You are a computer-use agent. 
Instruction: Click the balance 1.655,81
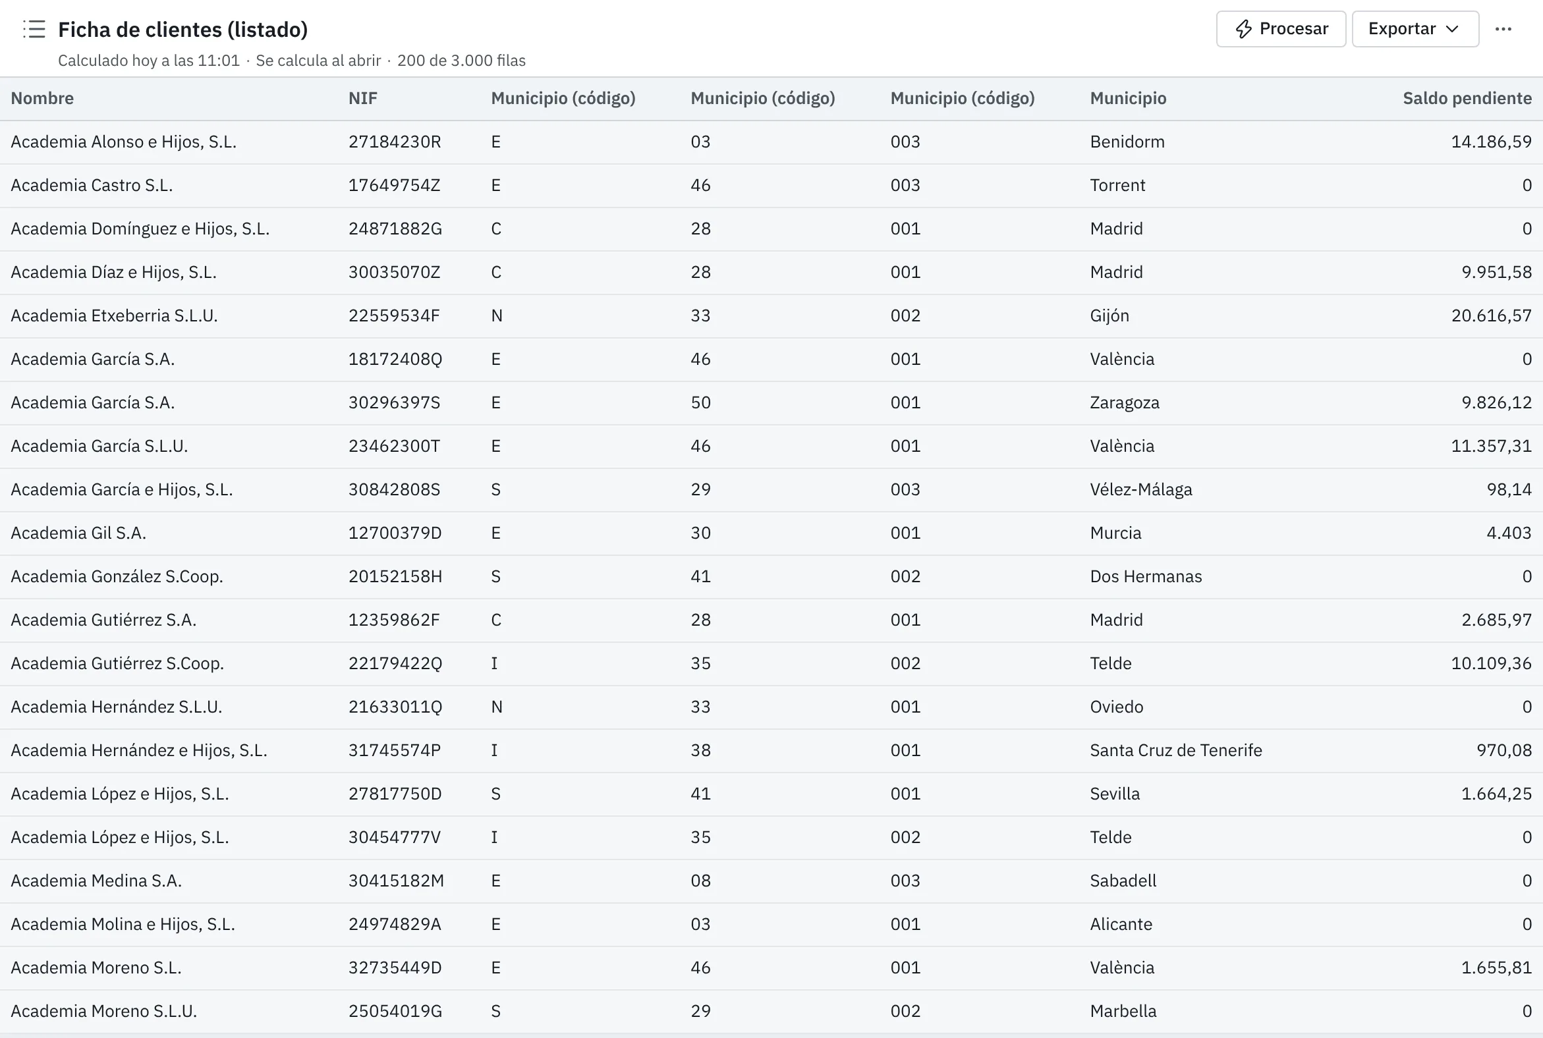point(1497,968)
